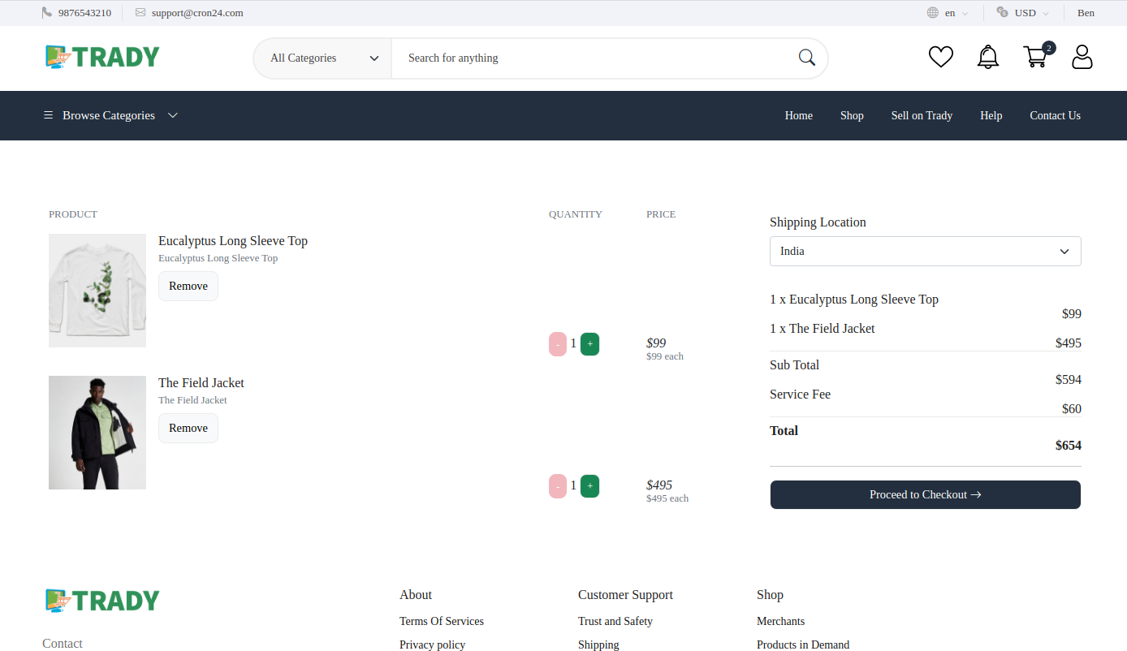Remove The Field Jacket from cart
Screen dimensions: 1127x651
(188, 428)
